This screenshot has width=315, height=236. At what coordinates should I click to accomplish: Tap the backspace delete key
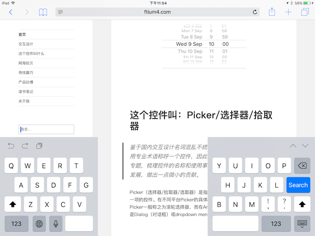[x=302, y=166]
